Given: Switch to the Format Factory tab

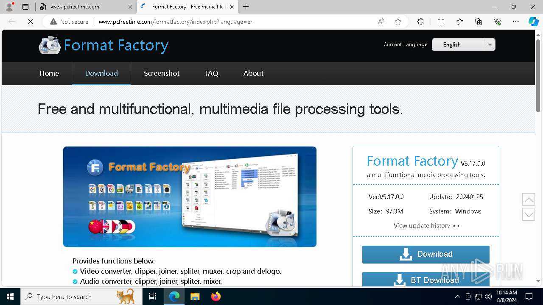Looking at the screenshot, I should coord(187,7).
